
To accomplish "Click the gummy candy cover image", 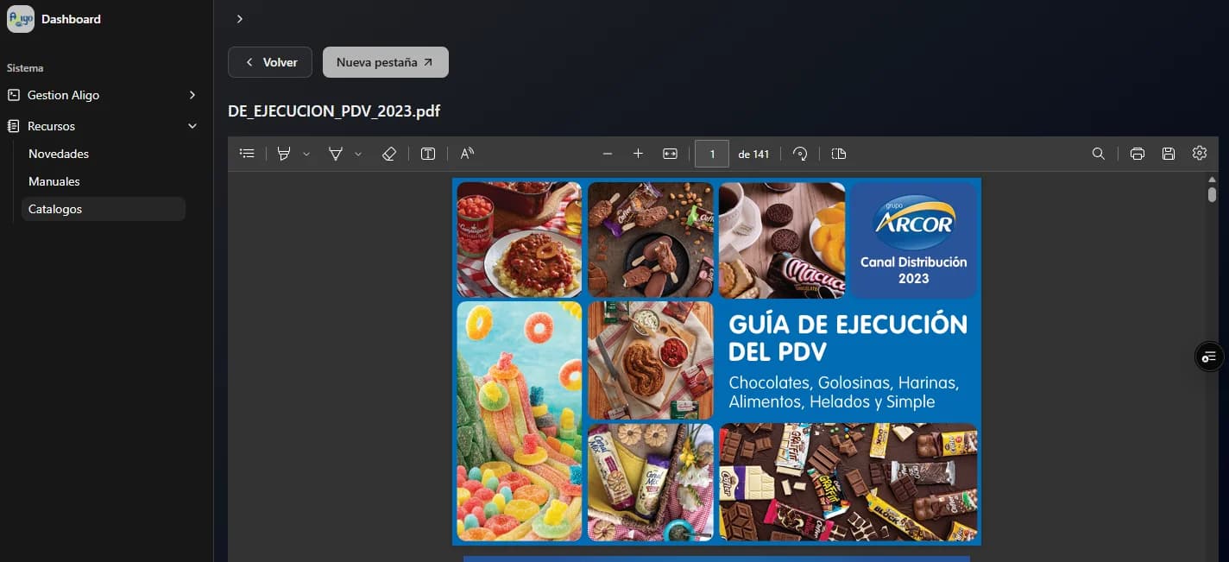I will point(520,421).
